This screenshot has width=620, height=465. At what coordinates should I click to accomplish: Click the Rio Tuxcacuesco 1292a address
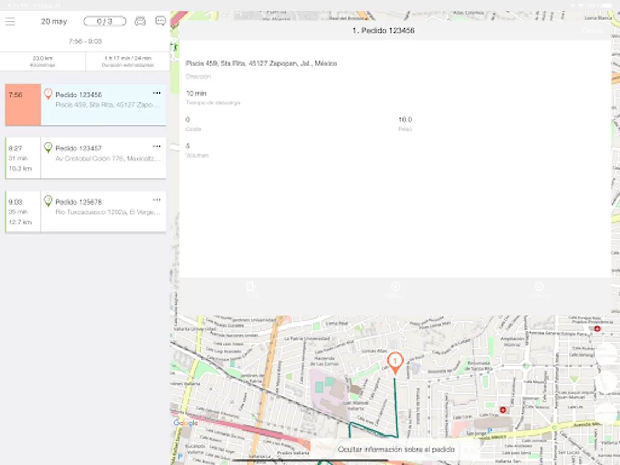pos(108,212)
